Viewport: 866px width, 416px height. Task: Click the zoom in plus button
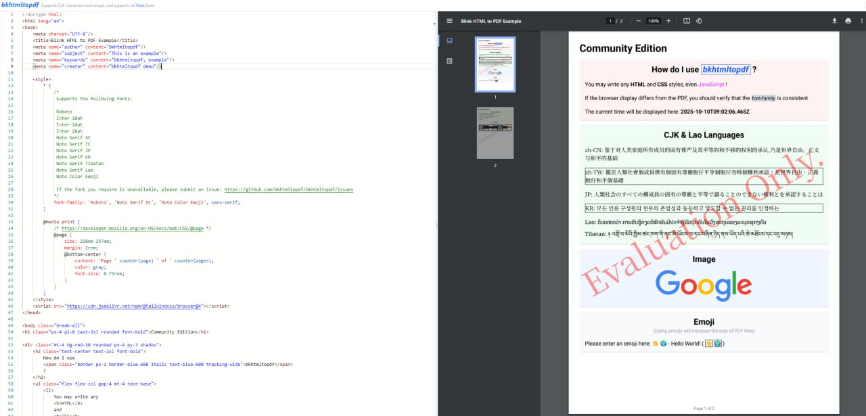point(668,21)
